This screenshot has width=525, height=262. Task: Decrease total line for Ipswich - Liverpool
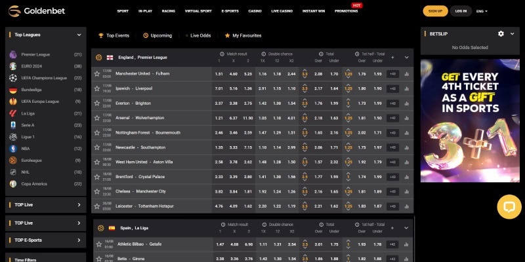304,92
